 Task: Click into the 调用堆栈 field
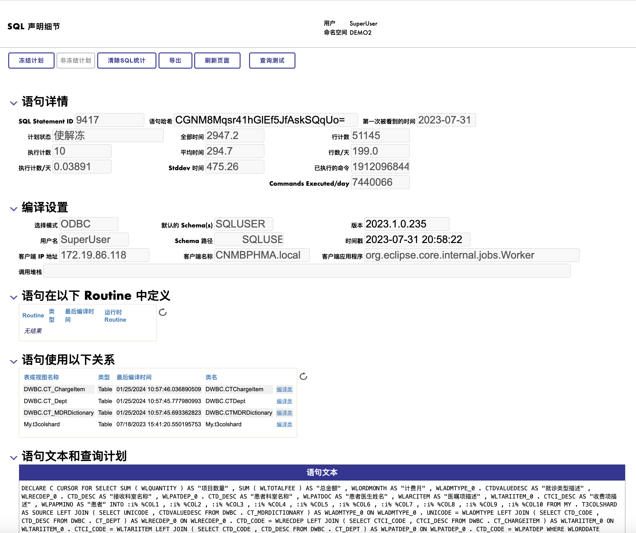tap(307, 271)
